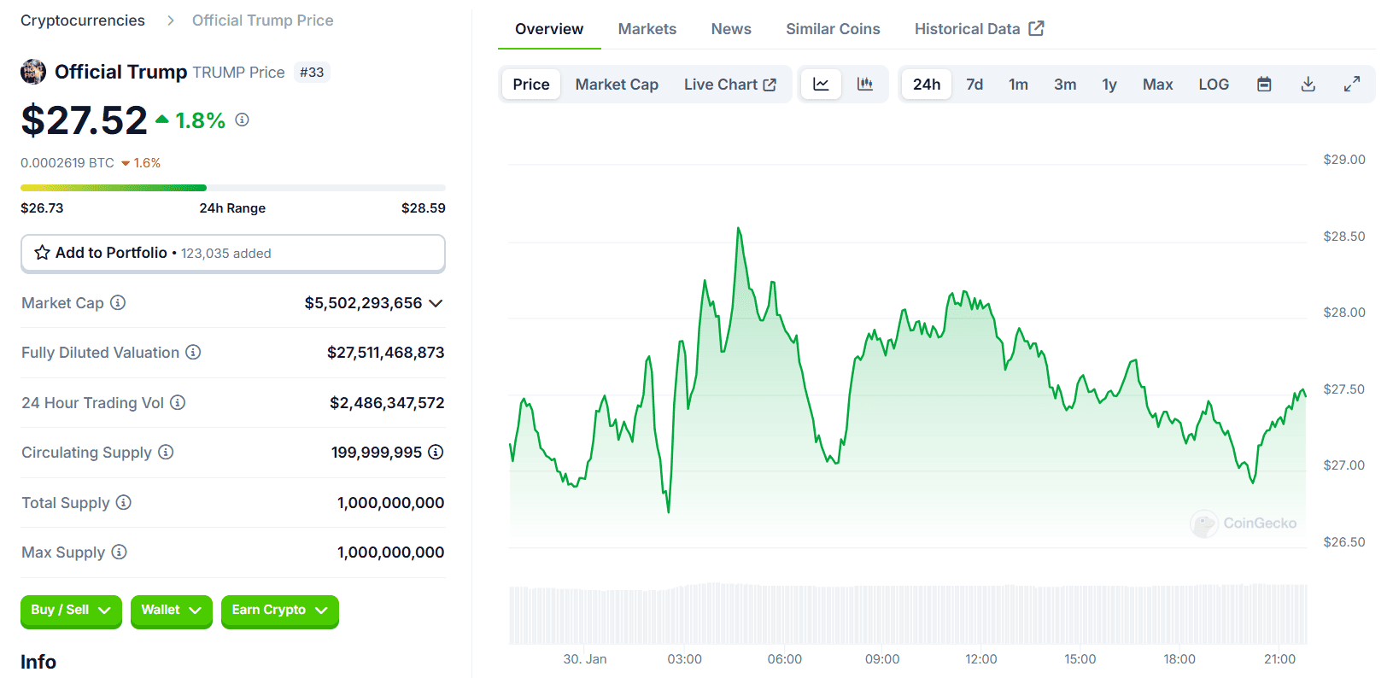Open the calendar date range picker
1393x678 pixels.
pyautogui.click(x=1264, y=85)
